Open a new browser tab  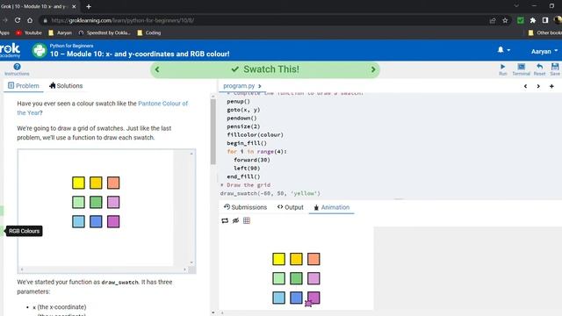pos(89,6)
